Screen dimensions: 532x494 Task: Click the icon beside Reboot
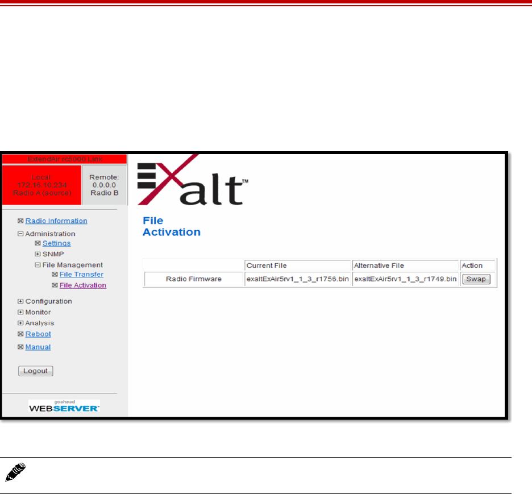point(20,334)
